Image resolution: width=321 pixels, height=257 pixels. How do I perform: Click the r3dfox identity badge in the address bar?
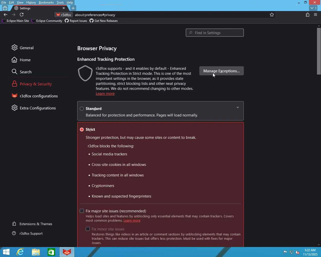64,15
